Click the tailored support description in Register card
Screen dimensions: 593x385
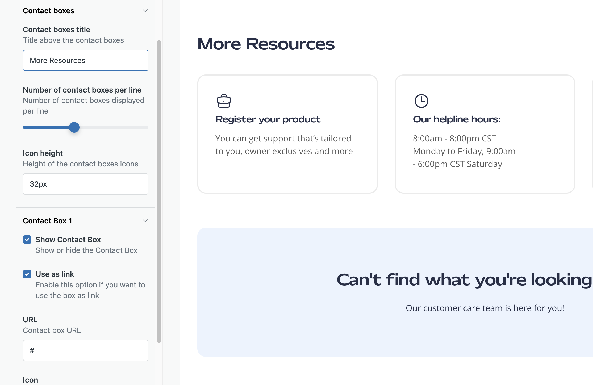click(284, 145)
